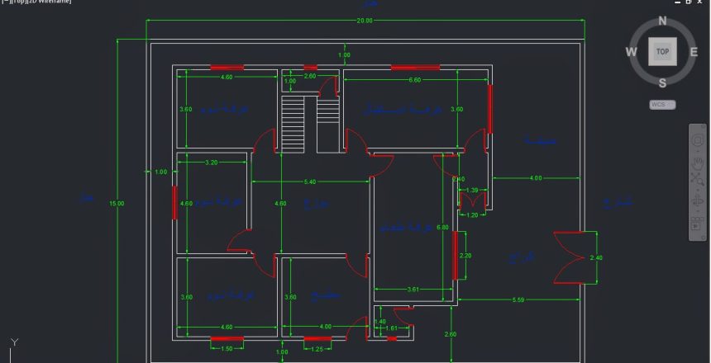711x363 pixels.
Task: Expand the arrow below the navigation wheel icon
Action: pos(698,150)
